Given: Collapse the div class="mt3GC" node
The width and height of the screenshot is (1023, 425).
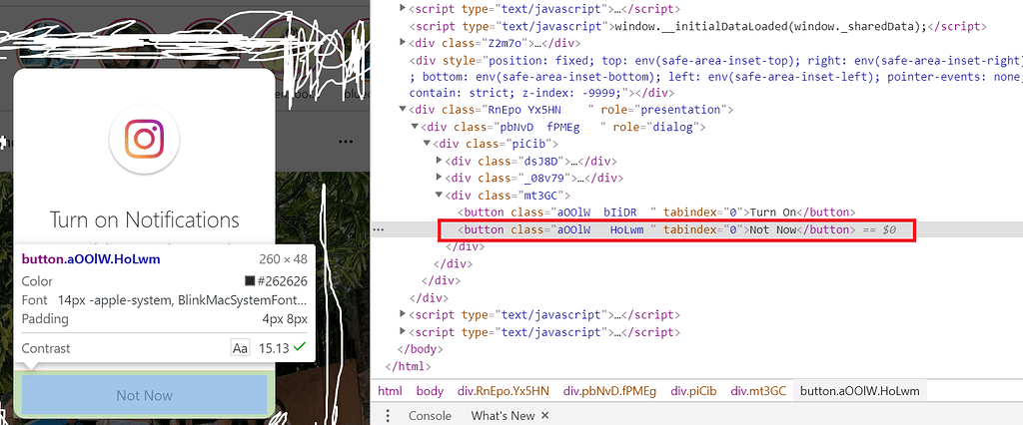Looking at the screenshot, I should (439, 195).
